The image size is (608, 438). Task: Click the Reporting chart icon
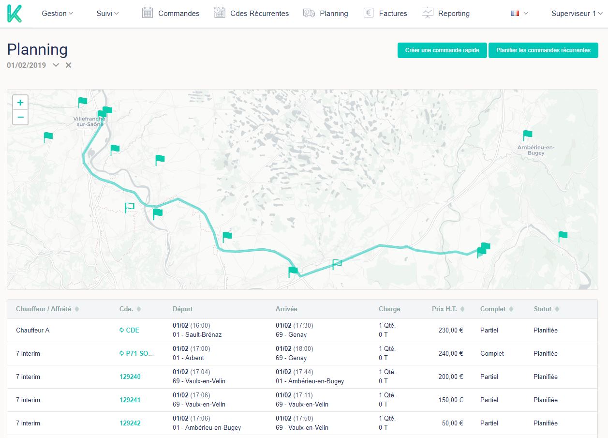click(x=428, y=13)
